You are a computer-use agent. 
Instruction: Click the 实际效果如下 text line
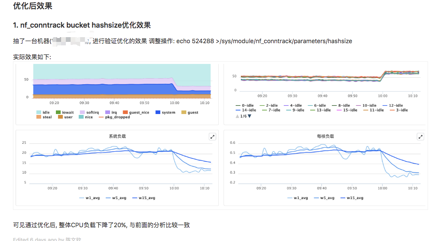tap(32, 57)
